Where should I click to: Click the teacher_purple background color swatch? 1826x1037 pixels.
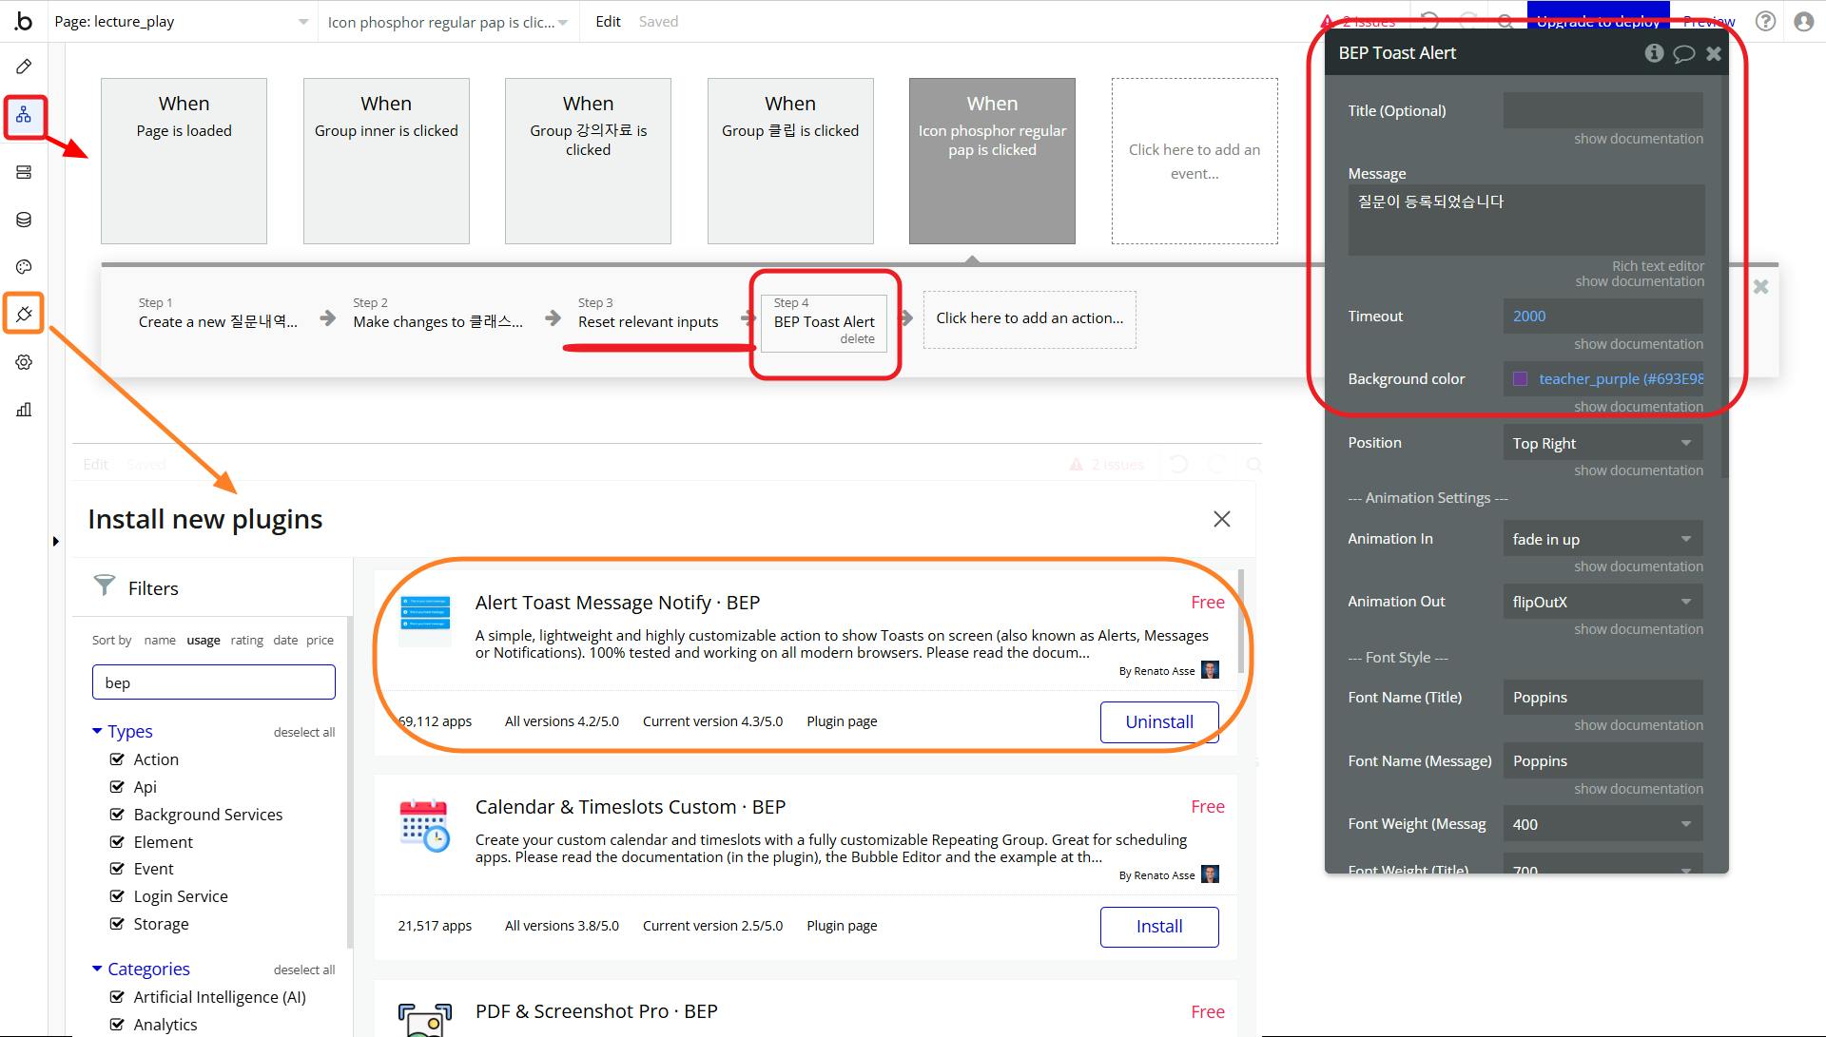pos(1520,379)
